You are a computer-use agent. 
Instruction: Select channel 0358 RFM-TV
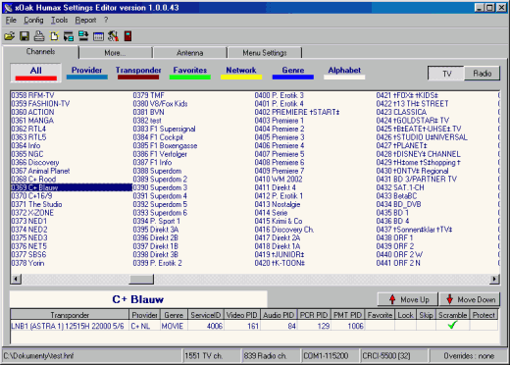(x=32, y=95)
